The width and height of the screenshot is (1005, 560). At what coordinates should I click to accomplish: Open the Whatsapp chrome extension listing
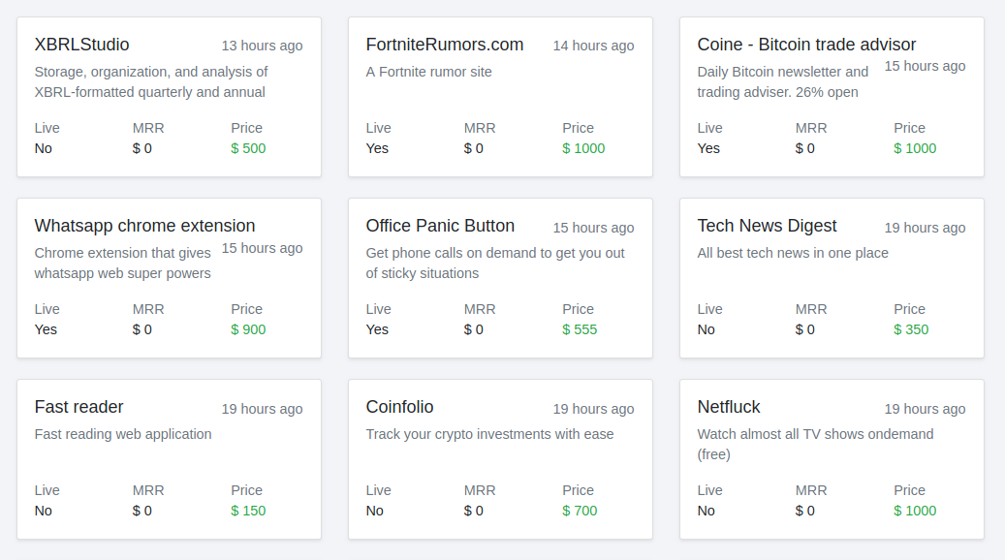point(144,226)
